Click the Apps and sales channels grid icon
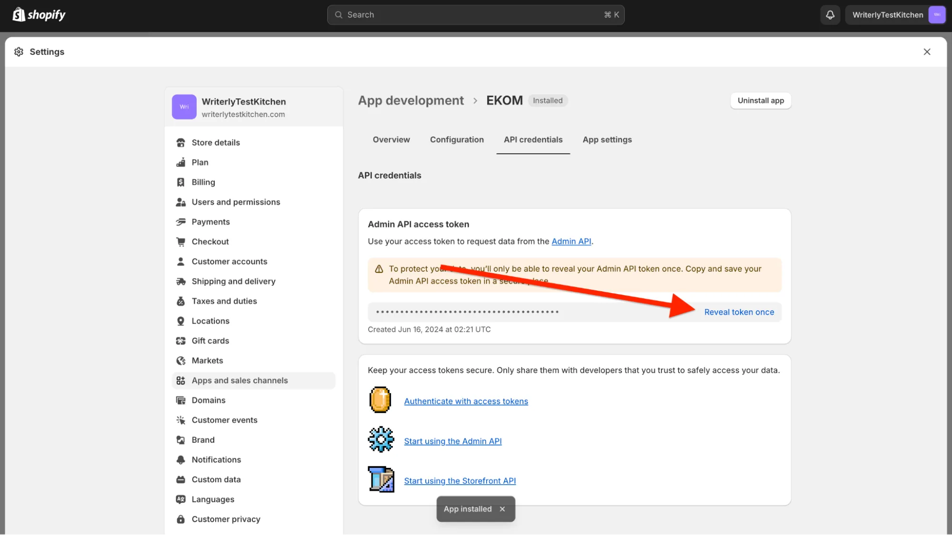 click(180, 381)
